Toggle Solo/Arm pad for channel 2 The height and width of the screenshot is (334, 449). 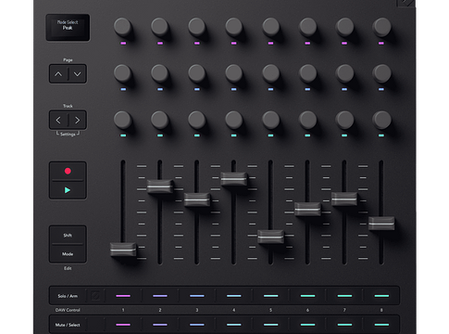tap(160, 296)
